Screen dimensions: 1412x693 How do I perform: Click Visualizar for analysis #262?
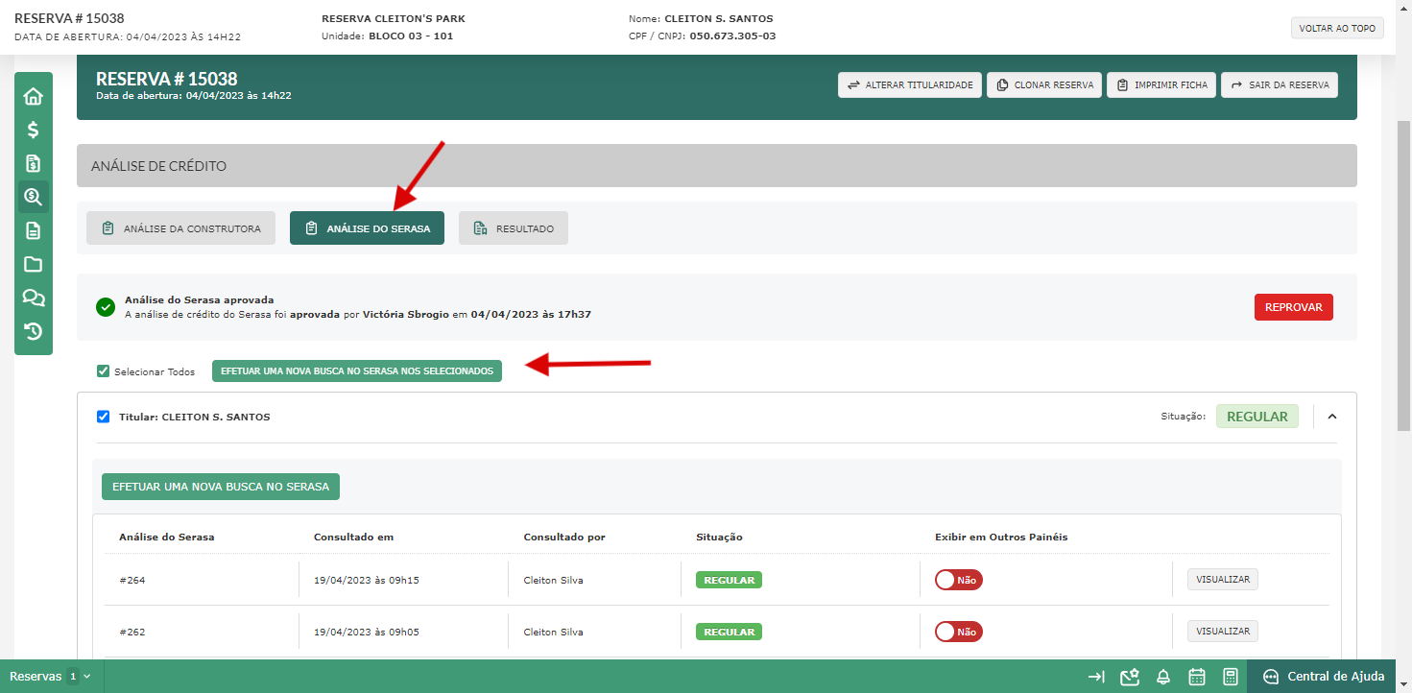click(x=1222, y=632)
